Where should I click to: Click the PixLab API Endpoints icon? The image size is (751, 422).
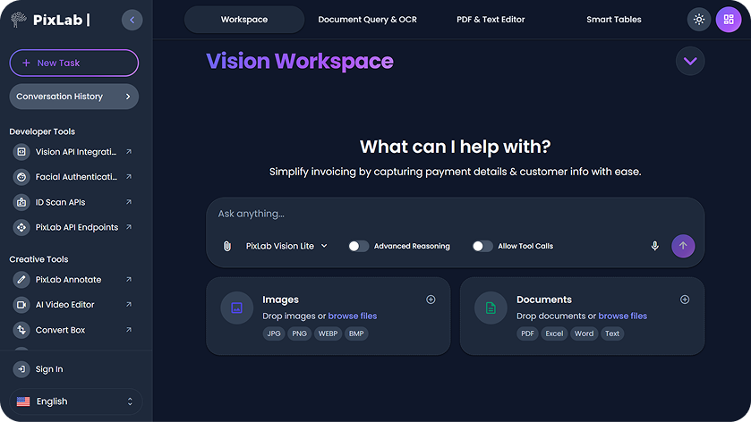[21, 227]
